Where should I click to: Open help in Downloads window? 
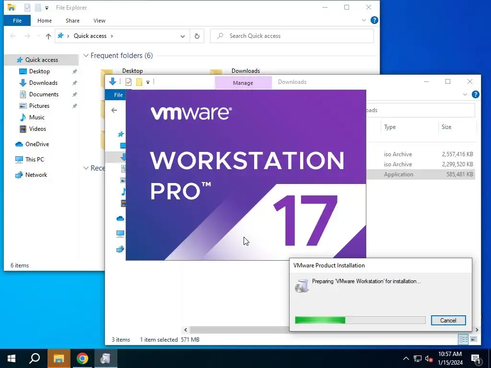tap(475, 94)
